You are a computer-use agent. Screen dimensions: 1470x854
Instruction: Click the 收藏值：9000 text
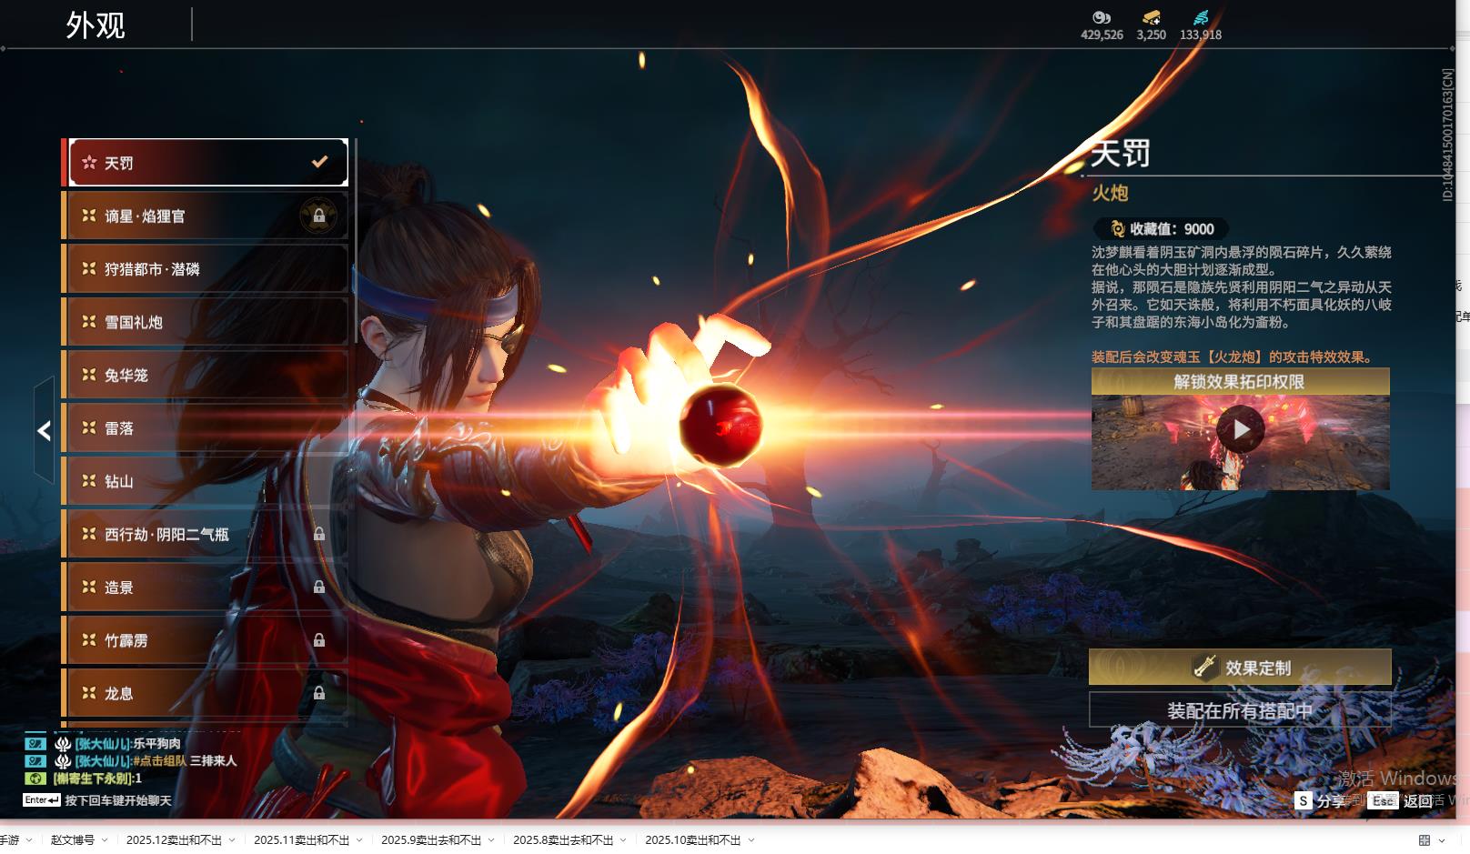[1172, 229]
